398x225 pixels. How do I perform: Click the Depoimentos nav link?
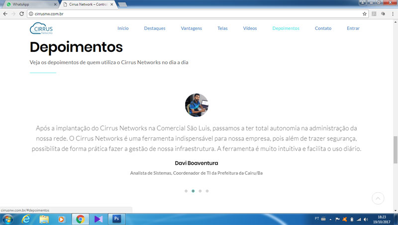point(286,28)
